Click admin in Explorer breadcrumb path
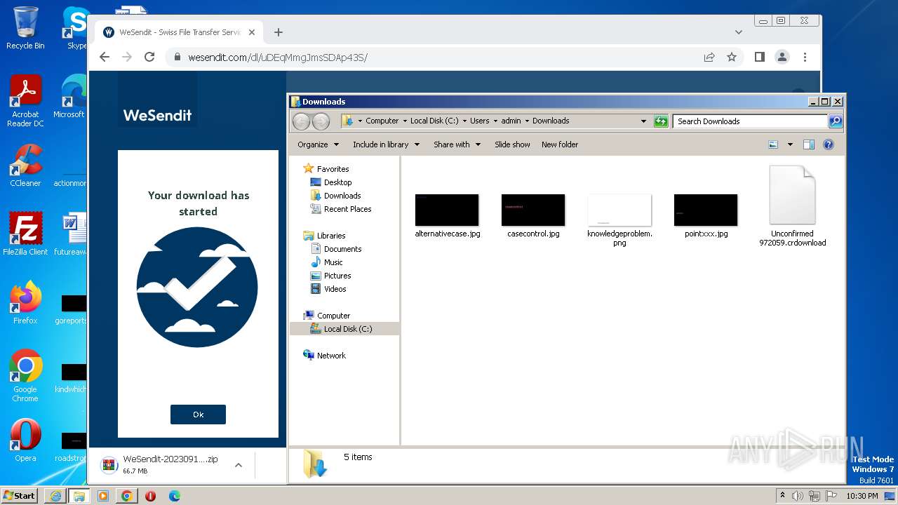 click(x=511, y=121)
